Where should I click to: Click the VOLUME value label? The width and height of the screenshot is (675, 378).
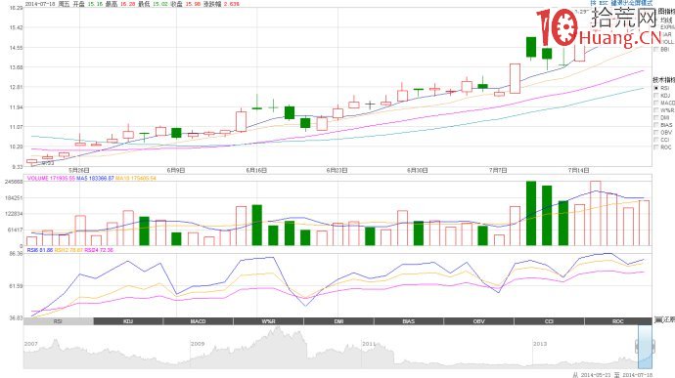click(51, 178)
